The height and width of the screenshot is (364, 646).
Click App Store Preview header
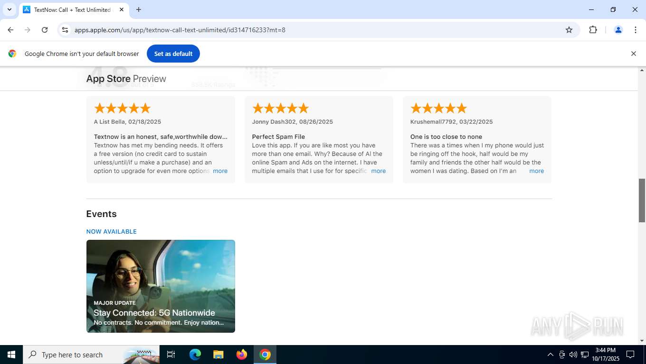coord(126,79)
